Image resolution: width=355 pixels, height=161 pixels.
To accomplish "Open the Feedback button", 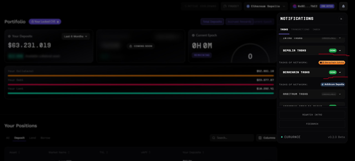I will tap(312, 124).
